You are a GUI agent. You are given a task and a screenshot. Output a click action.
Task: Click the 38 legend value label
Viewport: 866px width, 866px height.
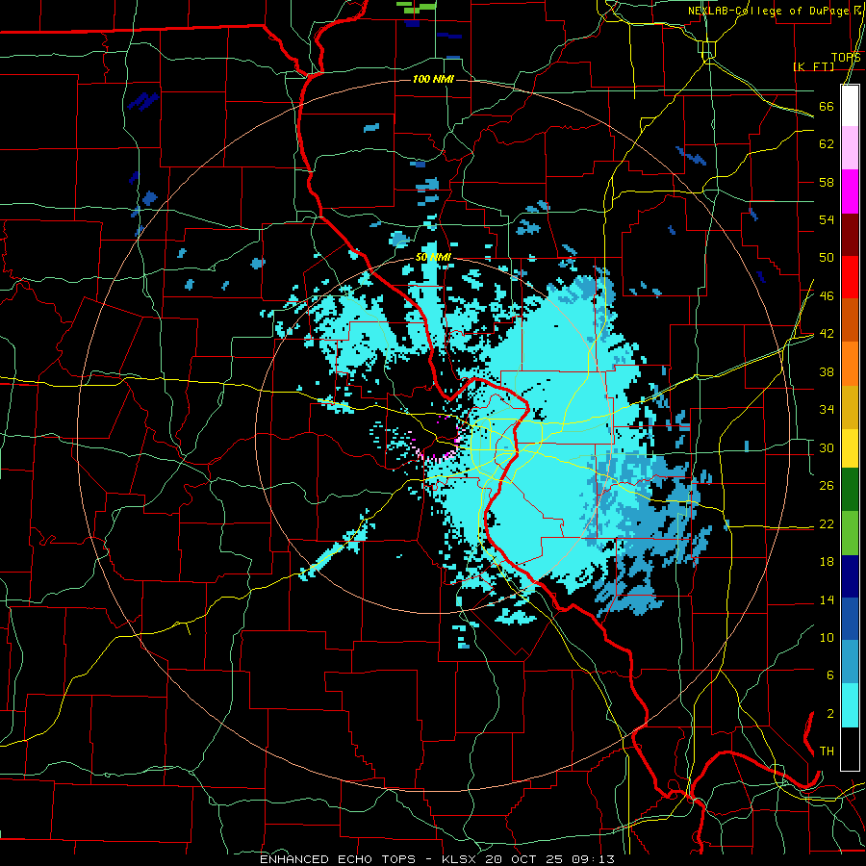(827, 371)
